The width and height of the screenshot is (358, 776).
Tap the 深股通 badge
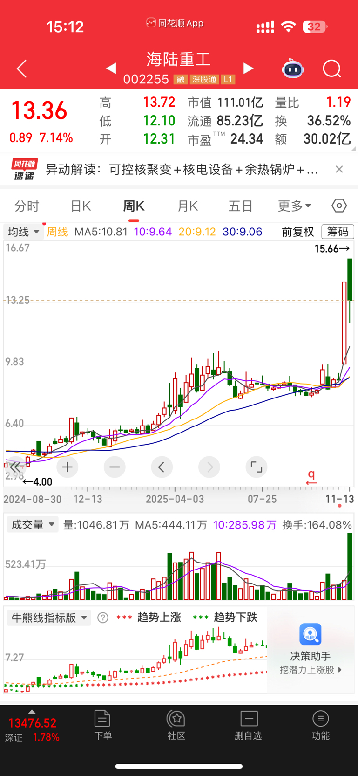coord(204,79)
